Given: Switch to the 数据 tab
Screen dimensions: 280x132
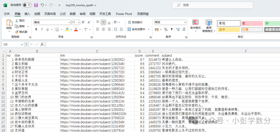Looking at the screenshot, I should click(x=73, y=14).
